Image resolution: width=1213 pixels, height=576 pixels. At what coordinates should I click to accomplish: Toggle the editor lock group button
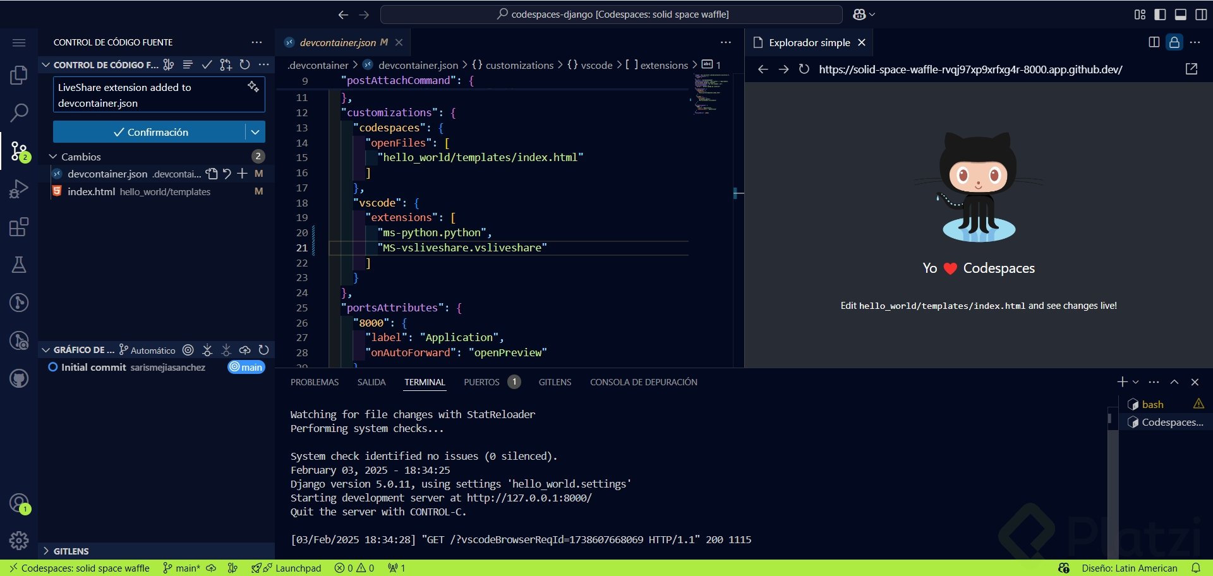pyautogui.click(x=1174, y=42)
